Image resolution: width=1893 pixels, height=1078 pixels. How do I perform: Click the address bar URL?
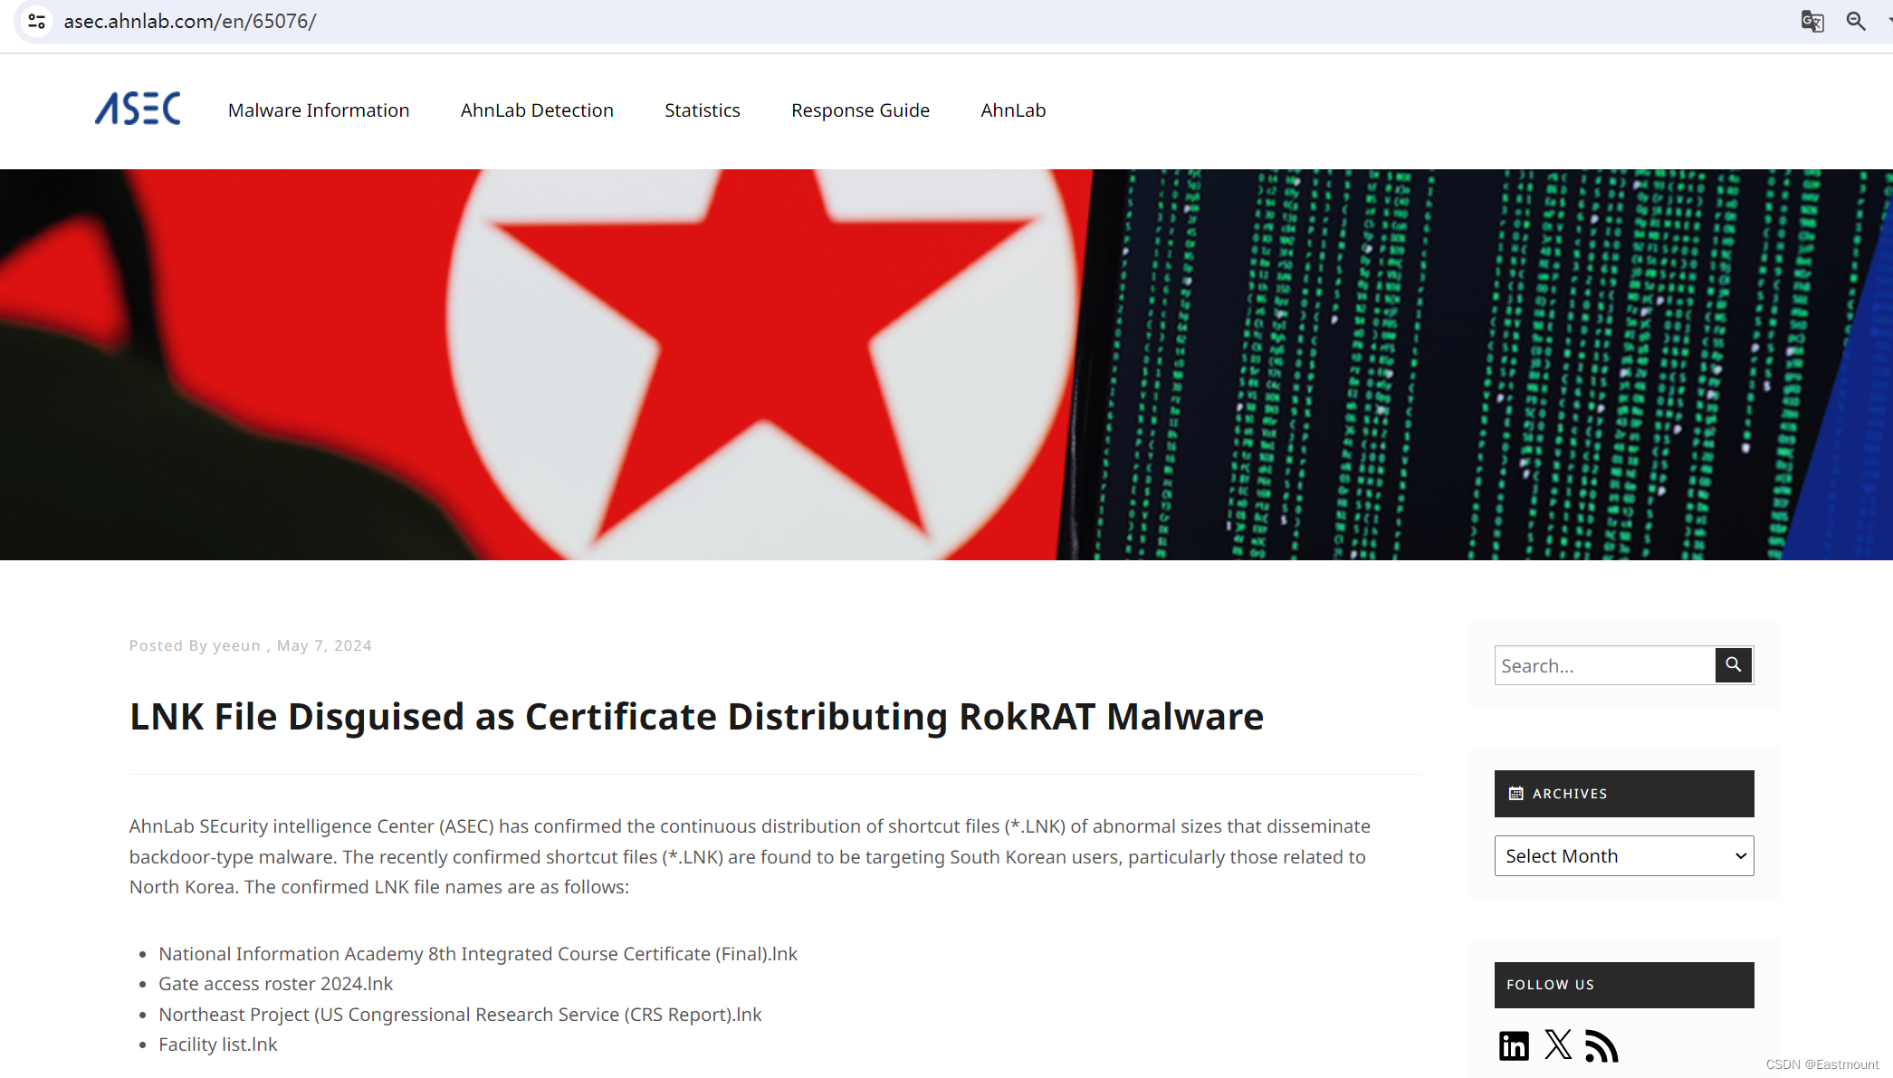190,21
